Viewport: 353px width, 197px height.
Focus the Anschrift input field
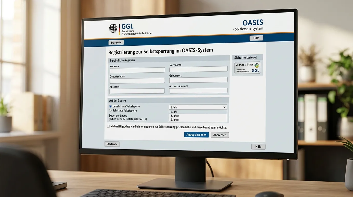coord(137,91)
